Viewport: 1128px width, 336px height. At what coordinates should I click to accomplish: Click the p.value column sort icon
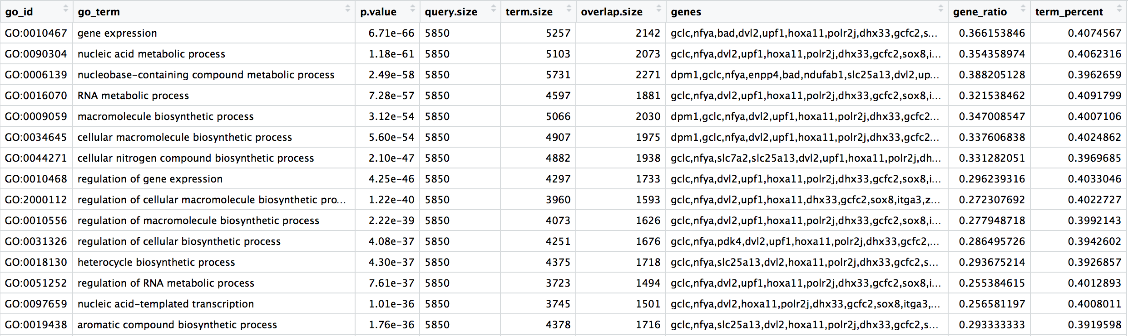point(412,9)
